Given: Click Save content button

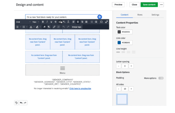Looking at the screenshot, I should tap(149, 5).
